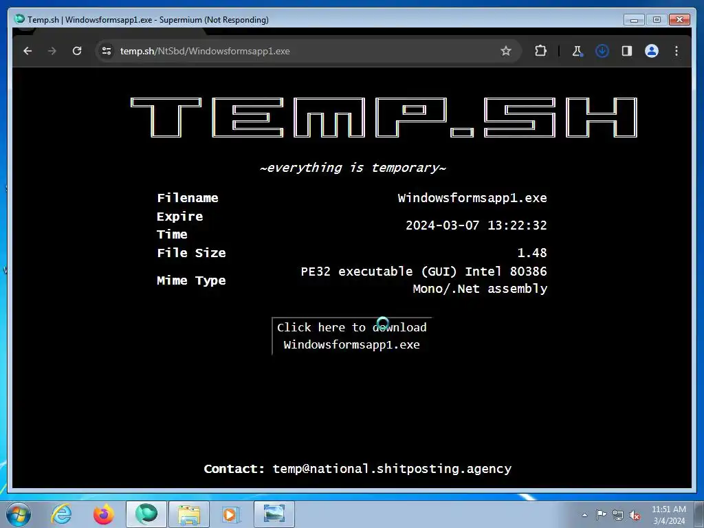
Task: Click the PE32 executable mime type text
Action: click(423, 280)
